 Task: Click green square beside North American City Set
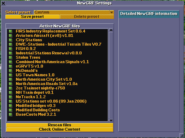(x=11, y=80)
